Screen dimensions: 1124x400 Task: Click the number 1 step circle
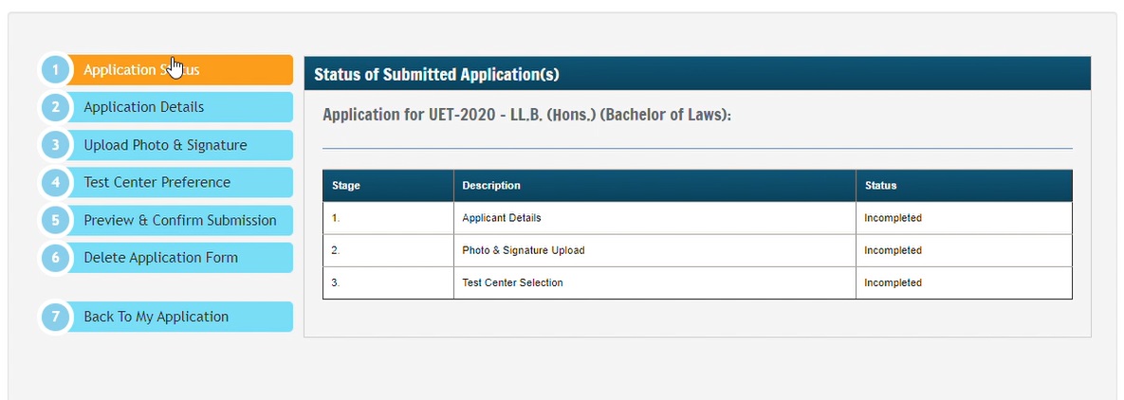point(56,70)
